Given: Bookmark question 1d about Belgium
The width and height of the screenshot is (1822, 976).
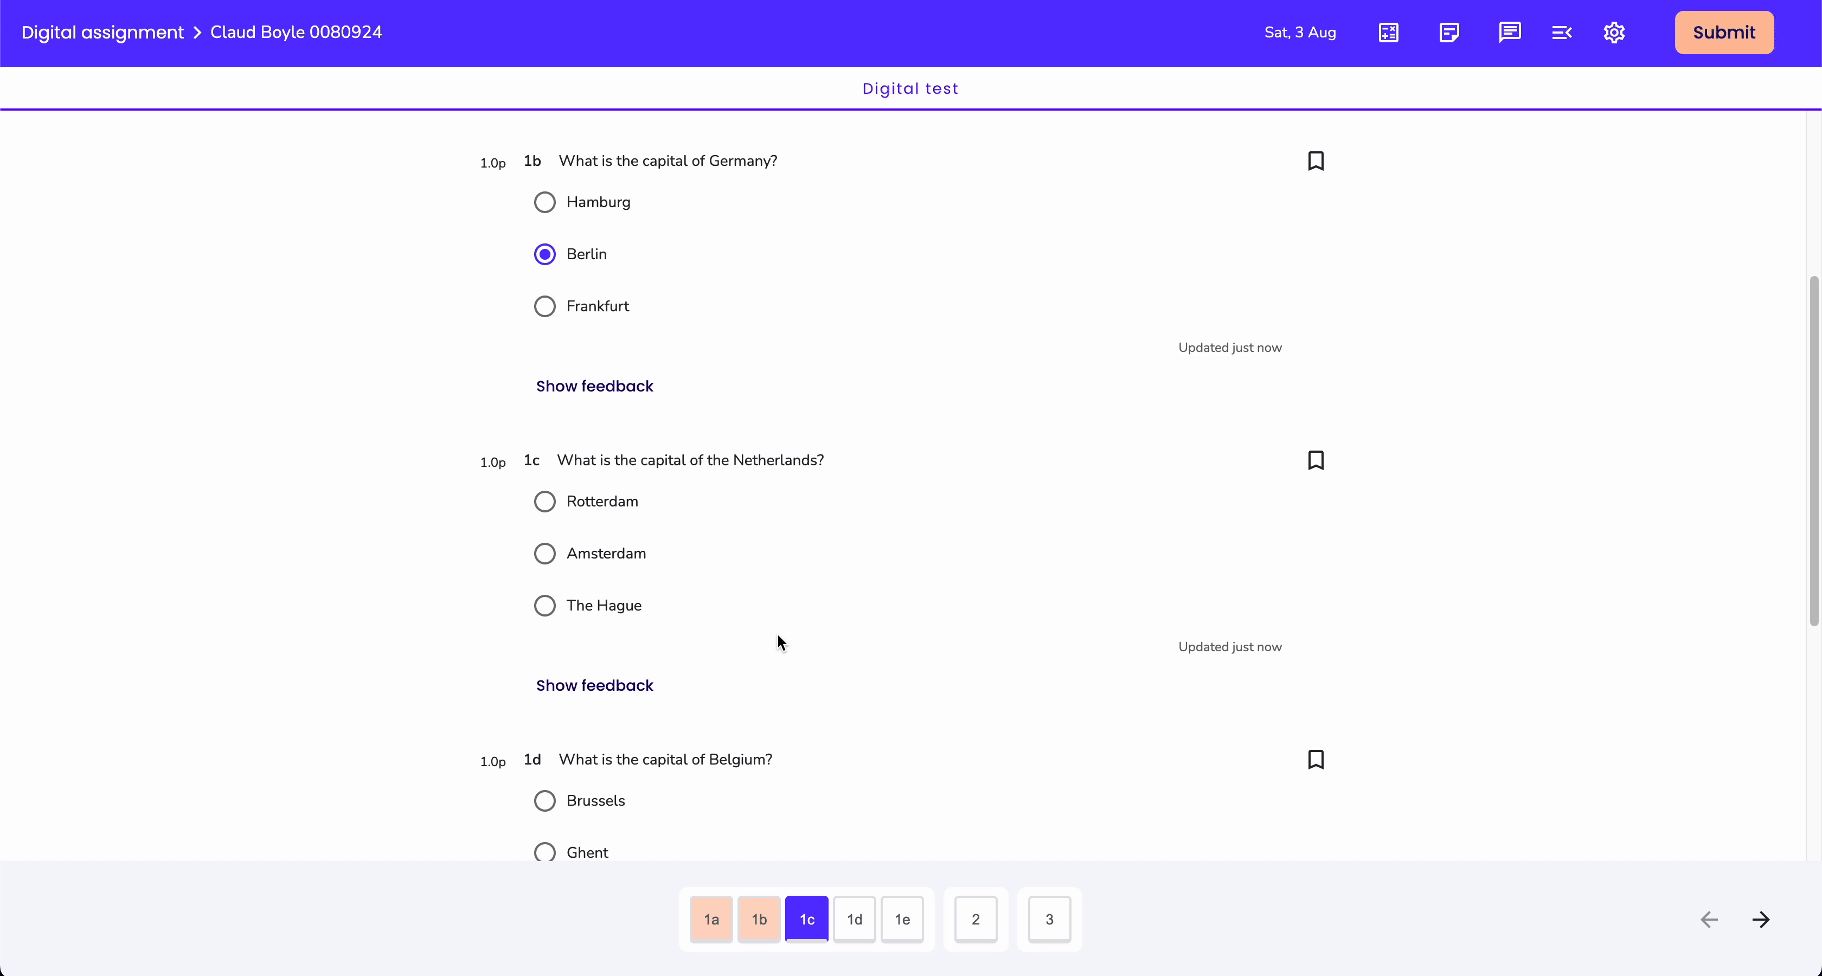Looking at the screenshot, I should (x=1316, y=760).
